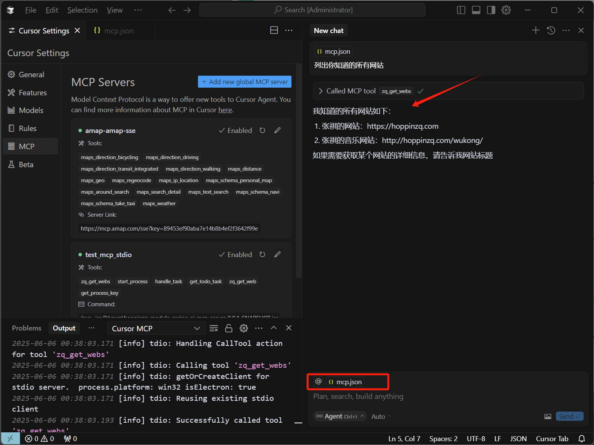This screenshot has width=594, height=445.
Task: Toggle the bottom panel visibility
Action: click(476, 10)
